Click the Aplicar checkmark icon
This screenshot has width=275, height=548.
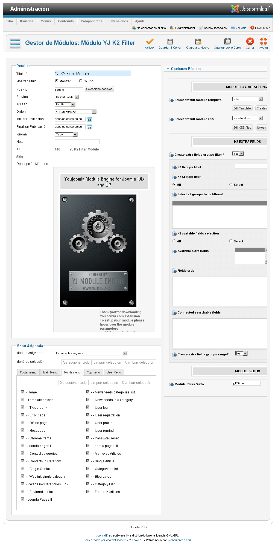pyautogui.click(x=150, y=42)
